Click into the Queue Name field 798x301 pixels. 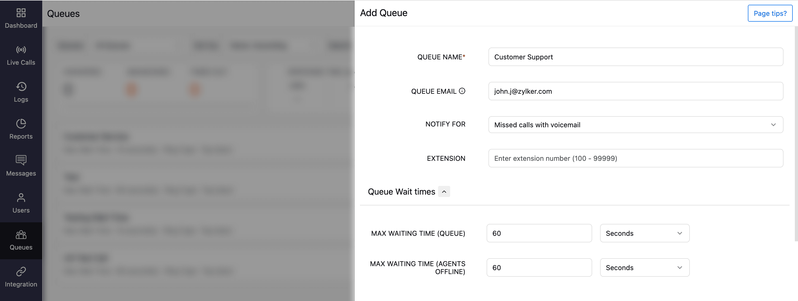[x=635, y=57]
